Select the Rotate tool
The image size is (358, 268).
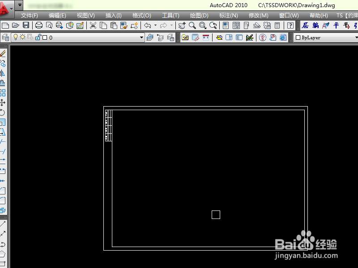(x=3, y=112)
